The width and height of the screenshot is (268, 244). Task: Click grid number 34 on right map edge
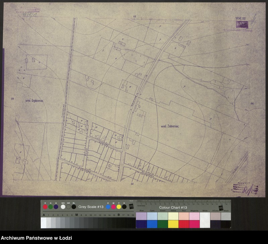252,104
